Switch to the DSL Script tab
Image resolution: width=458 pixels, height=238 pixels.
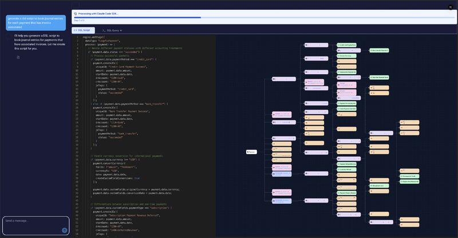coord(83,30)
